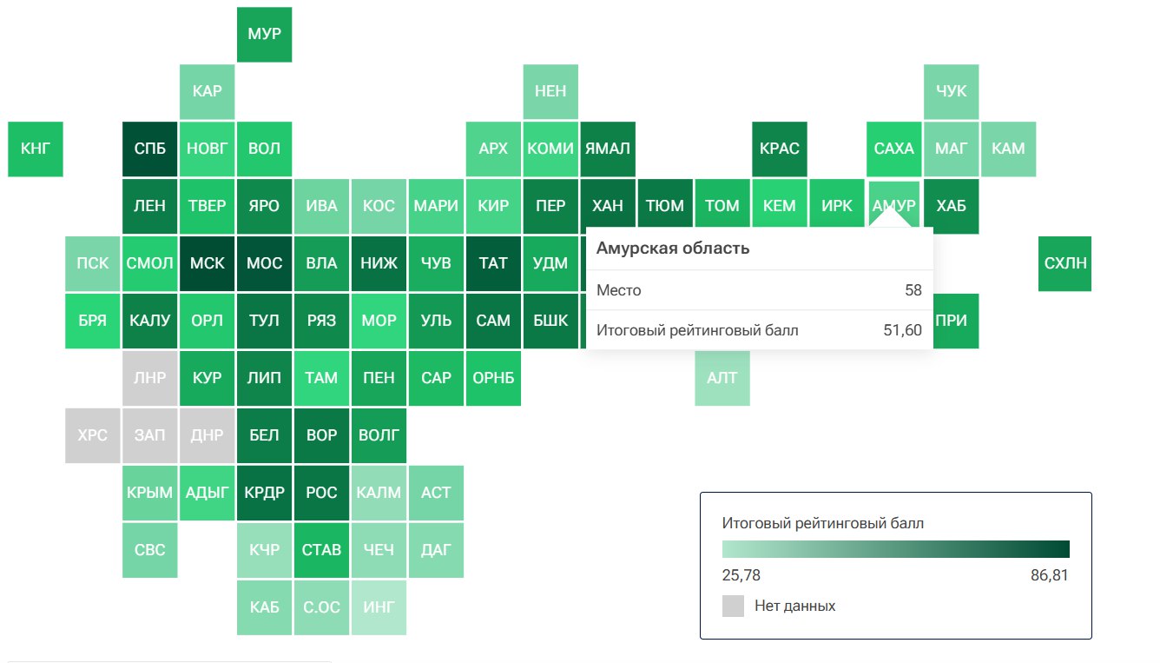Screen dimensions: 1160x663
Task: Select the МСК region tile
Action: pos(207,263)
